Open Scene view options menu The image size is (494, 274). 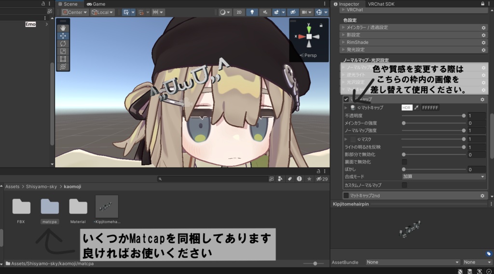(x=325, y=4)
